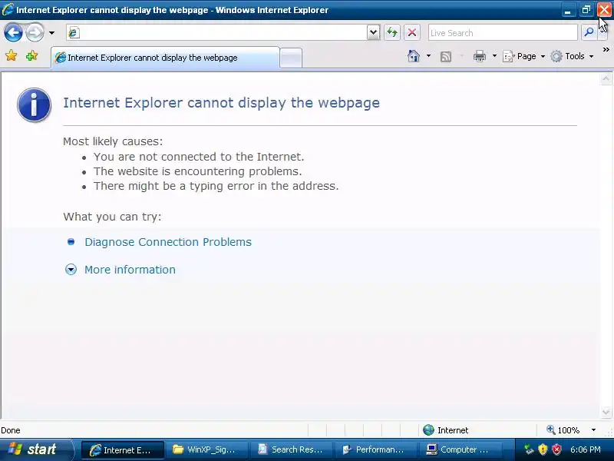The image size is (614, 461).
Task: Open Favorites Center star icon
Action: (12, 55)
